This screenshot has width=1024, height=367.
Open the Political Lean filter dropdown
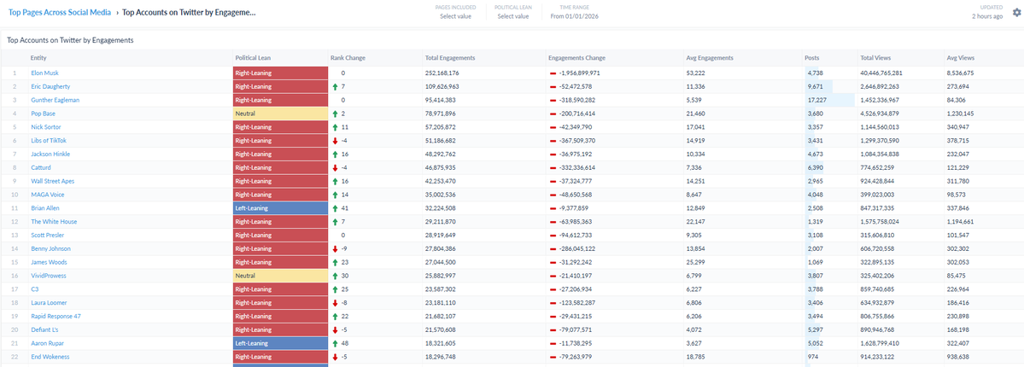point(512,12)
